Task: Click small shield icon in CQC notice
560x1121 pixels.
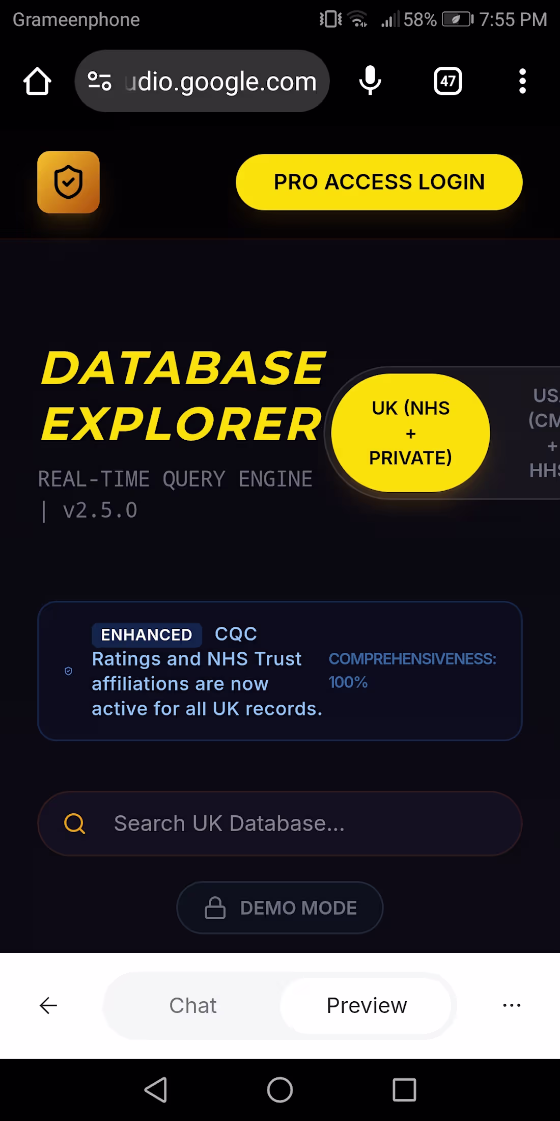Action: [68, 671]
